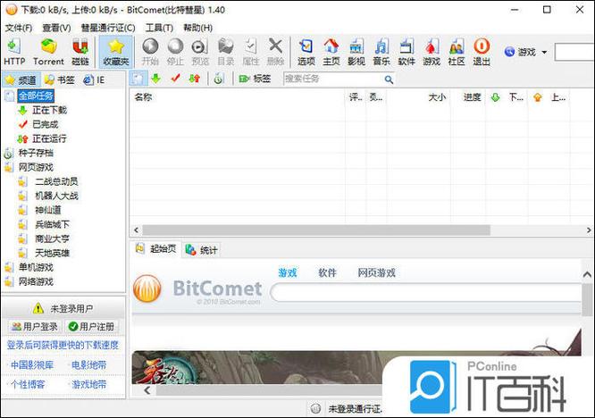Click the 搜索任务 search field
The width and height of the screenshot is (595, 418).
click(x=332, y=79)
